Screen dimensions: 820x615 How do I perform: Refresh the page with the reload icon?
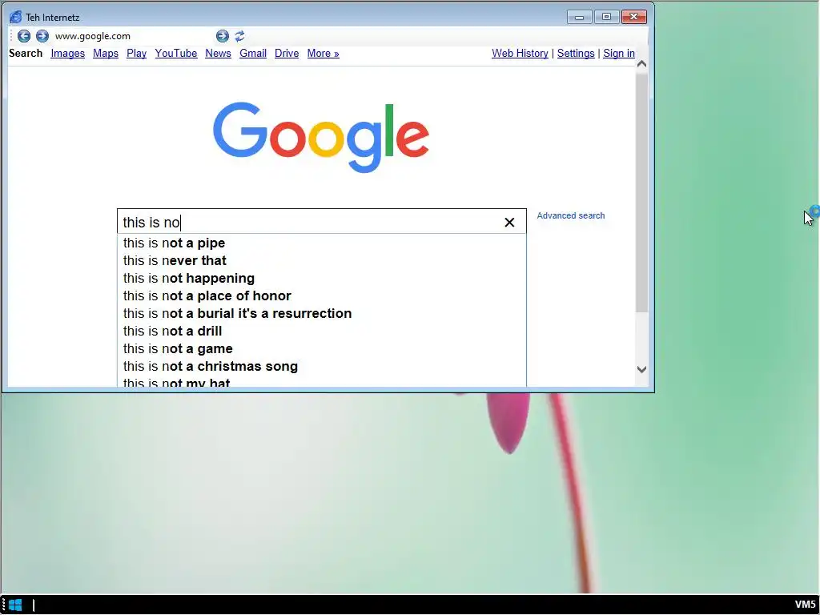[x=240, y=36]
